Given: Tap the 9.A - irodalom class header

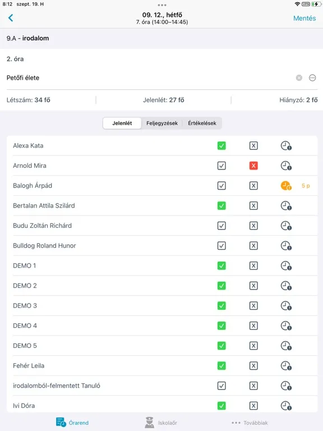Looking at the screenshot, I should 27,38.
